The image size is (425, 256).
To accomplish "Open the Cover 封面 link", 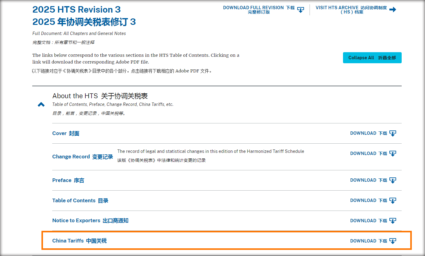I will (x=66, y=133).
